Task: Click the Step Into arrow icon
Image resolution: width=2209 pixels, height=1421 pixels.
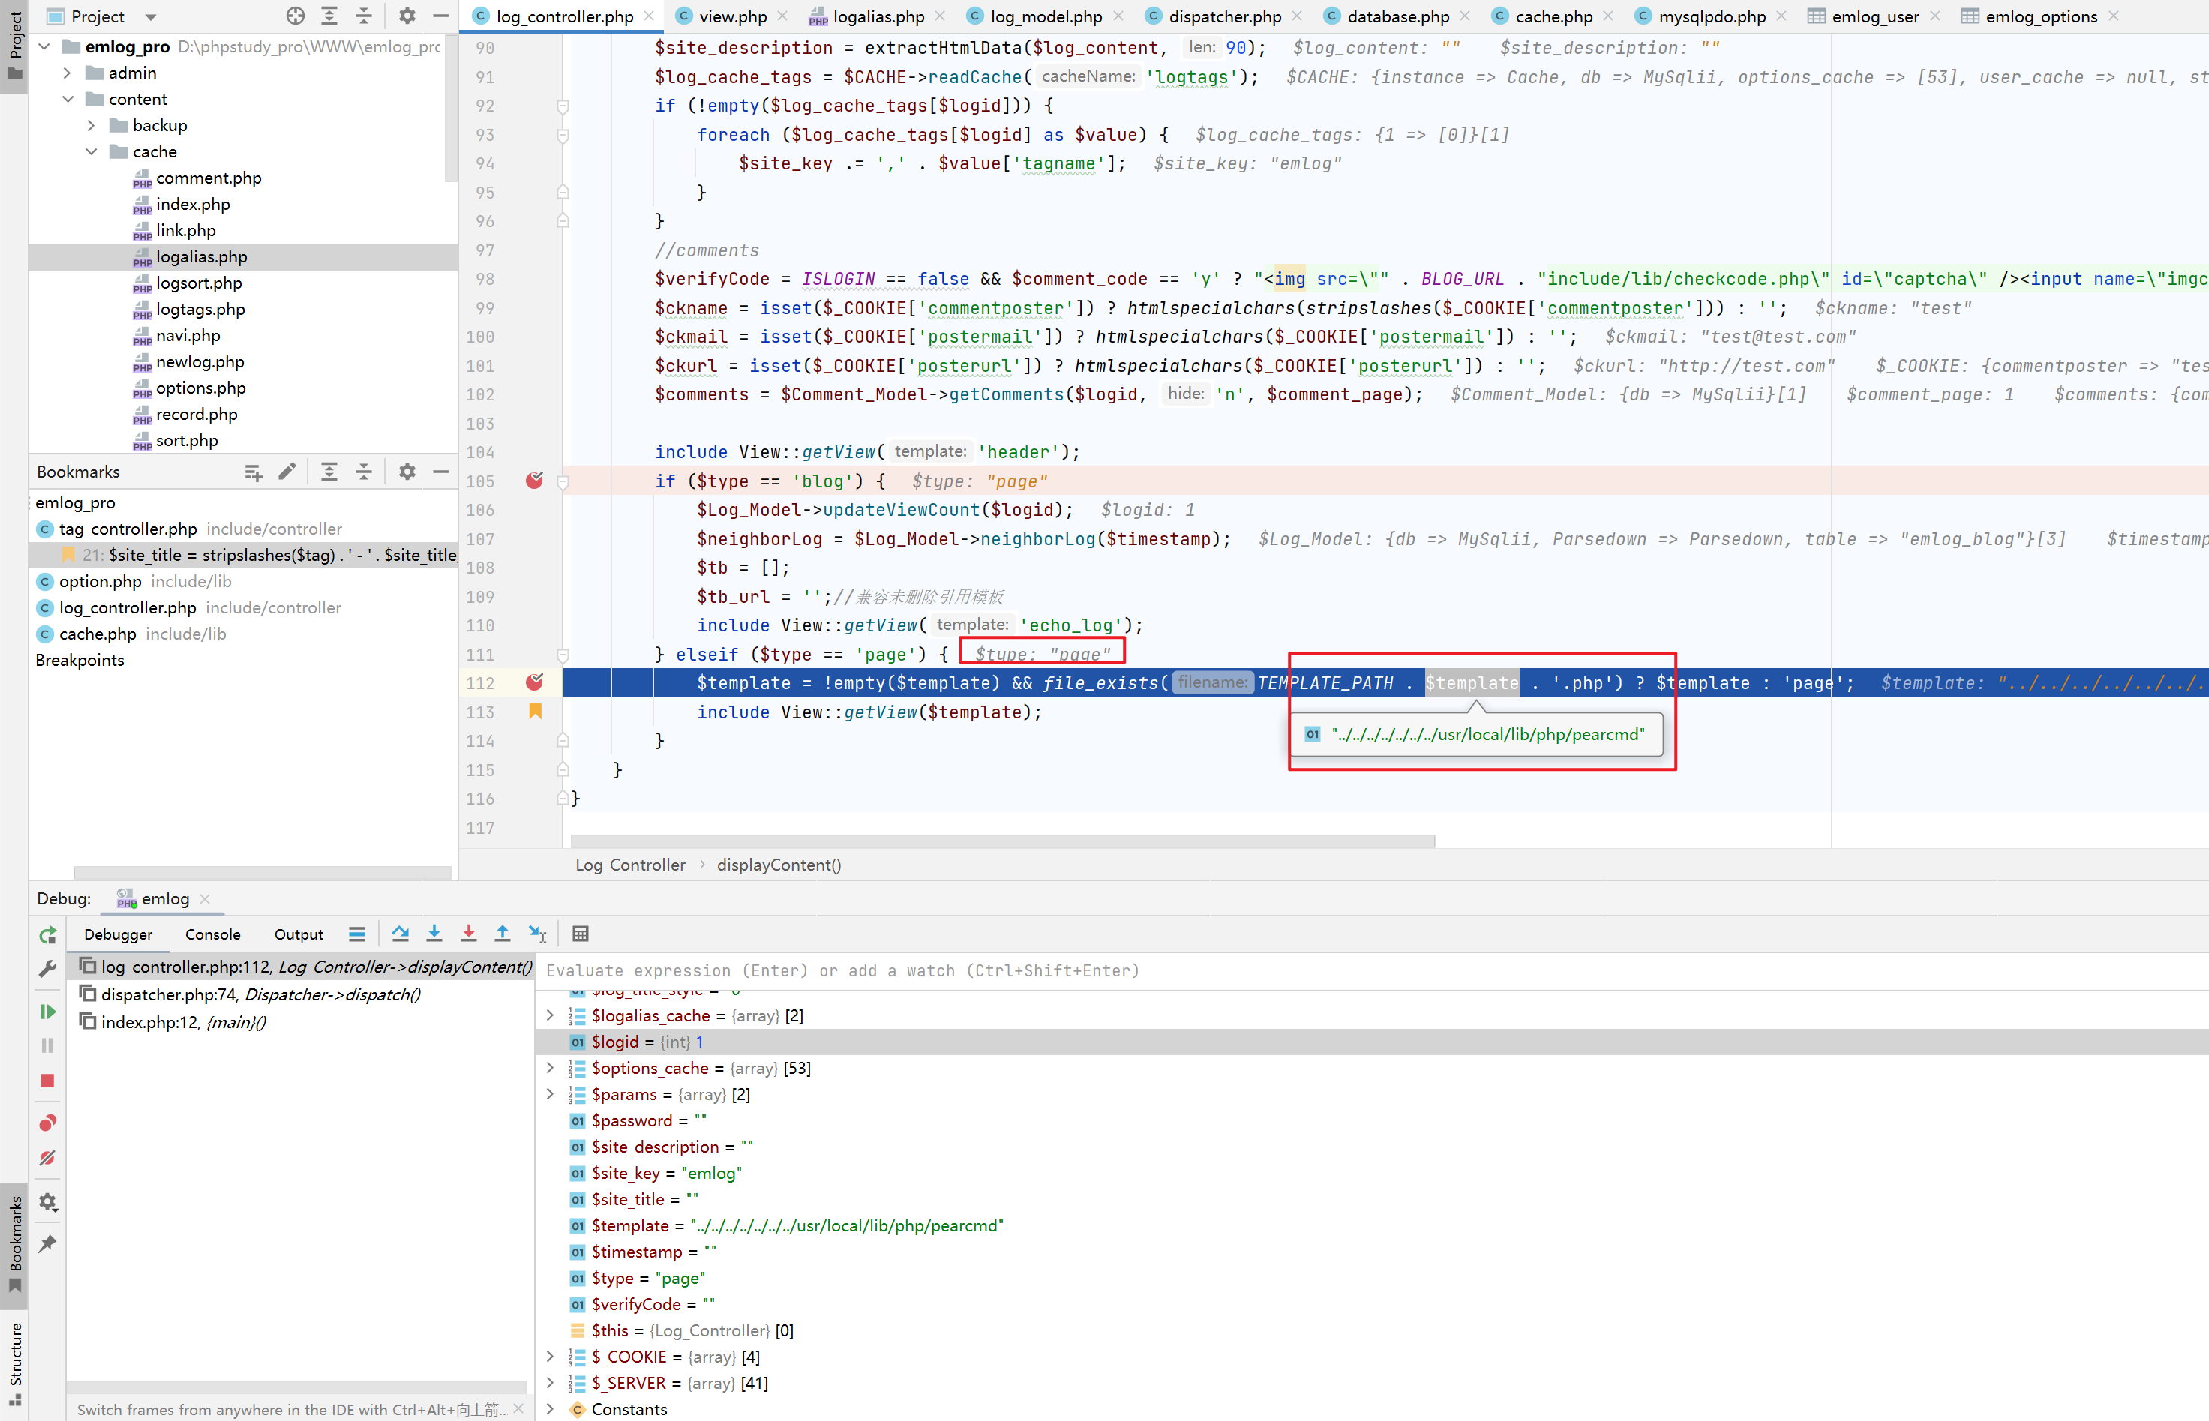Action: pos(434,934)
